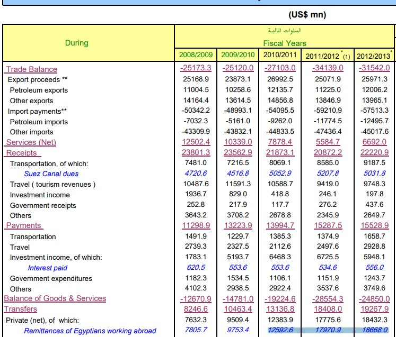This screenshot has width=396, height=337.
Task: Click the value -27103.0
Action: [x=280, y=68]
